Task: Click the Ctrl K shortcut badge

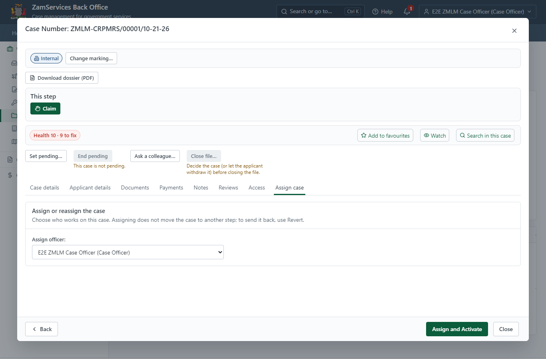Action: (353, 12)
